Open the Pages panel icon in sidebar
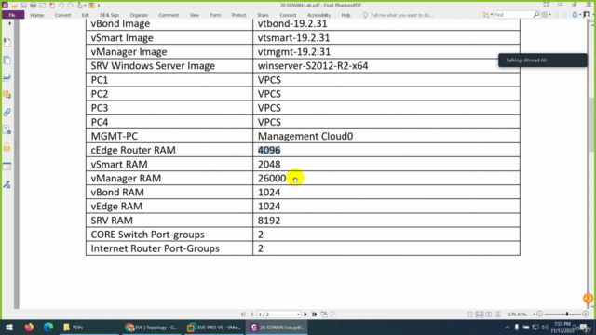596x335 pixels. point(7,60)
